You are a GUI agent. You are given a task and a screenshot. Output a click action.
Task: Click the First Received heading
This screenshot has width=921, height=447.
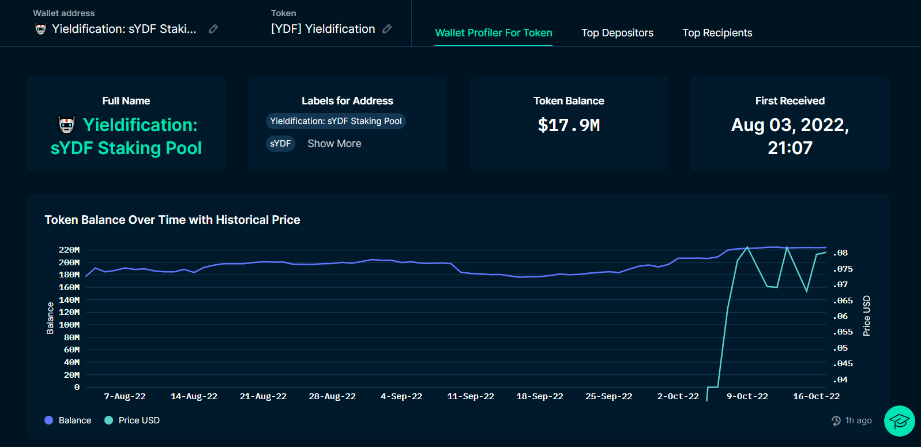point(790,101)
